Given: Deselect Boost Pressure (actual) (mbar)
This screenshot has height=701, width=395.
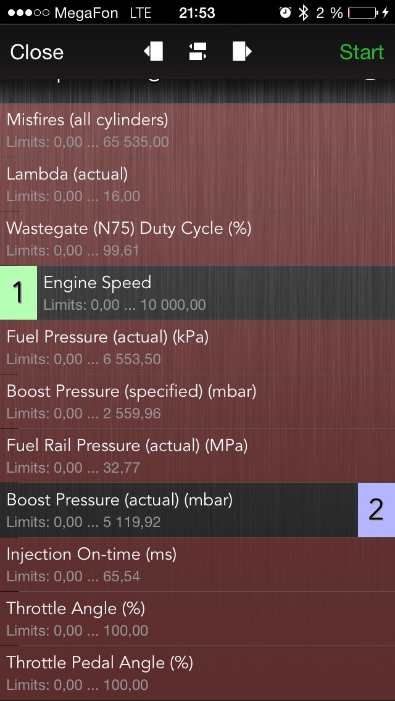Looking at the screenshot, I should 197,510.
